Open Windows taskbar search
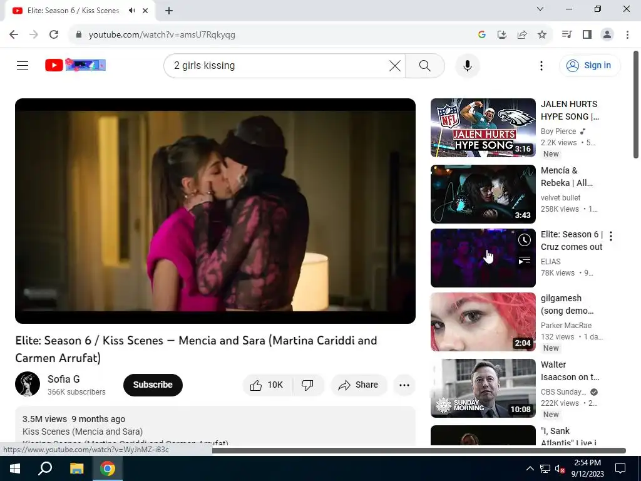 45,468
